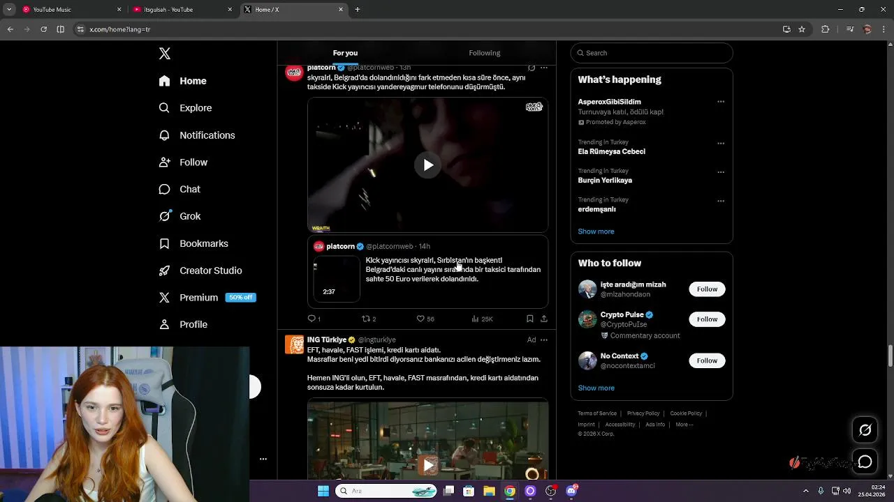Switch to itsgulsah - YouTube browser tab
The image size is (894, 502).
pyautogui.click(x=182, y=10)
